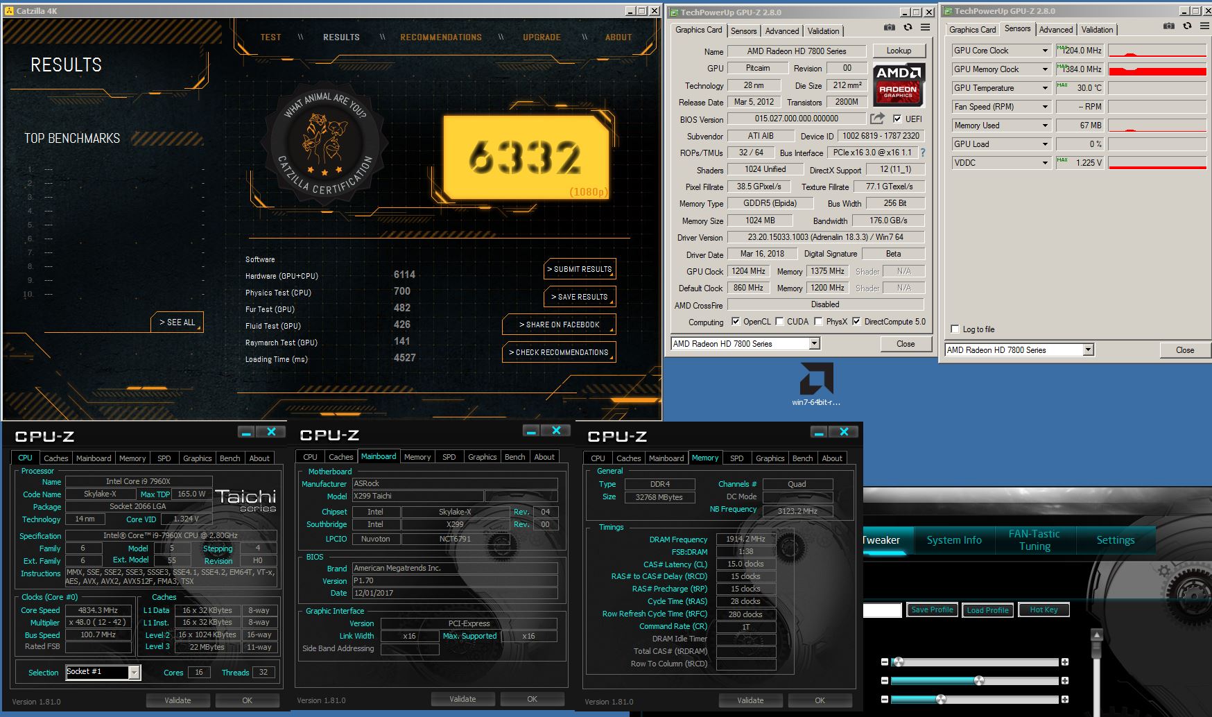The height and width of the screenshot is (717, 1212).
Task: Click the plus icon of the middle Tweaker slider
Action: pyautogui.click(x=1065, y=681)
